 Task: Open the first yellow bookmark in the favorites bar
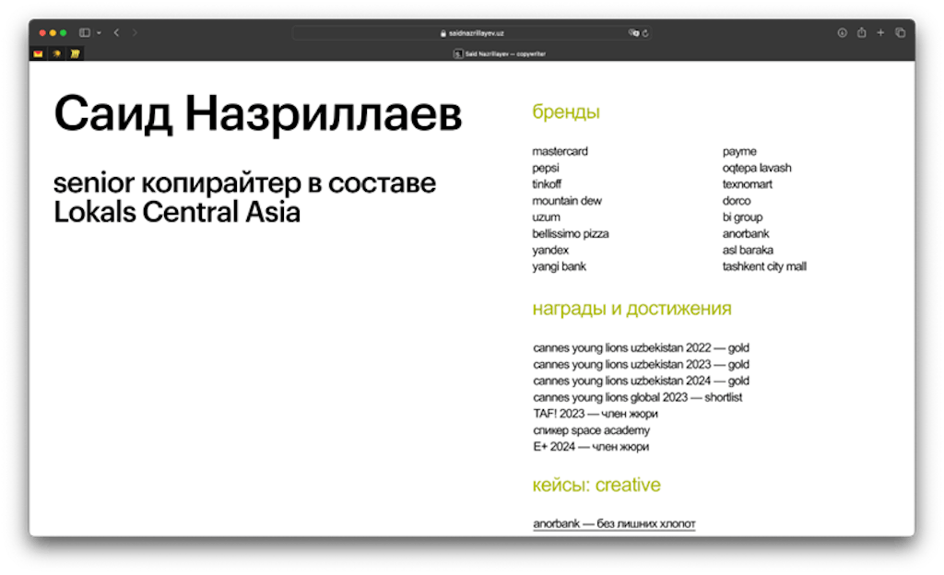coord(37,53)
